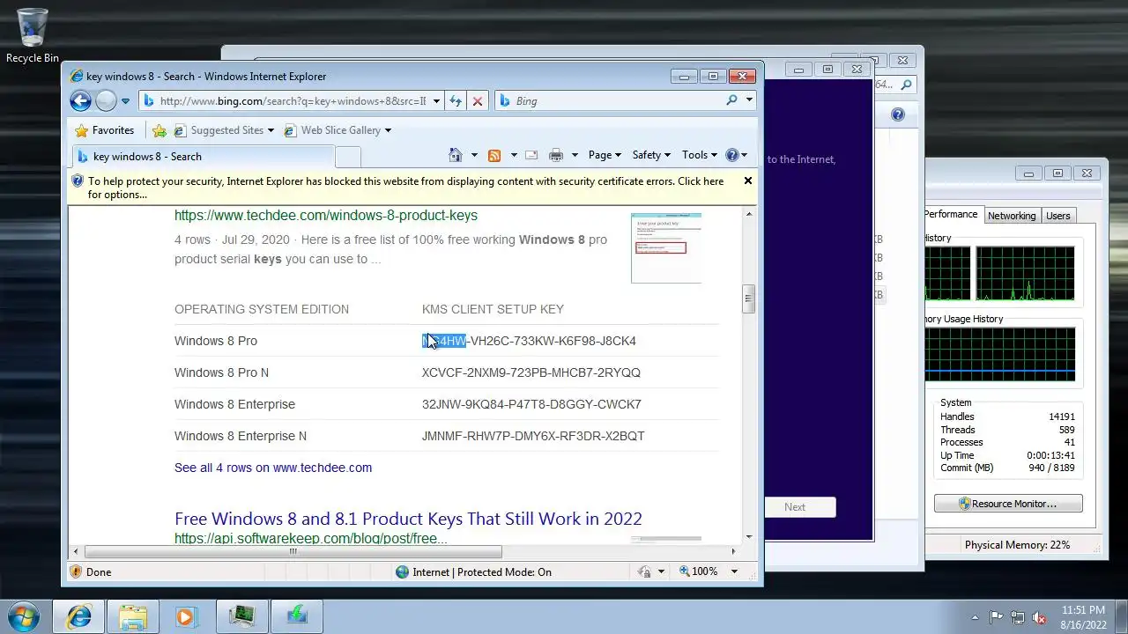This screenshot has height=634, width=1128.
Task: Open Windows Explorer folder on taskbar
Action: (x=133, y=616)
